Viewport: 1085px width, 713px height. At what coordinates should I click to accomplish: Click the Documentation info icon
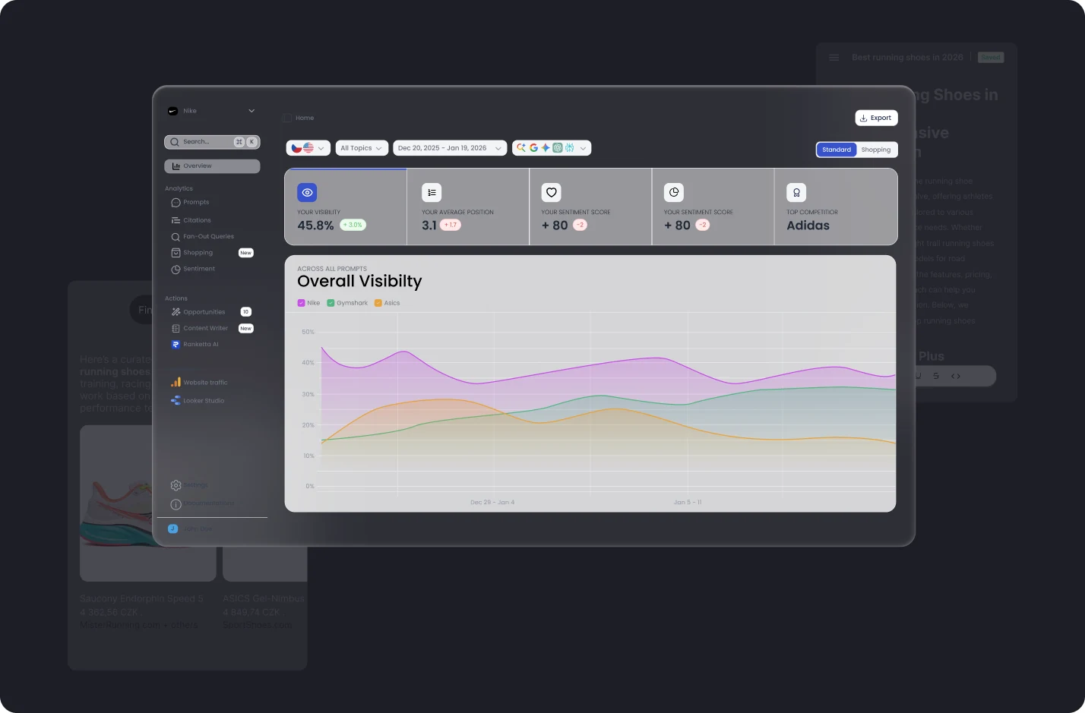point(176,504)
